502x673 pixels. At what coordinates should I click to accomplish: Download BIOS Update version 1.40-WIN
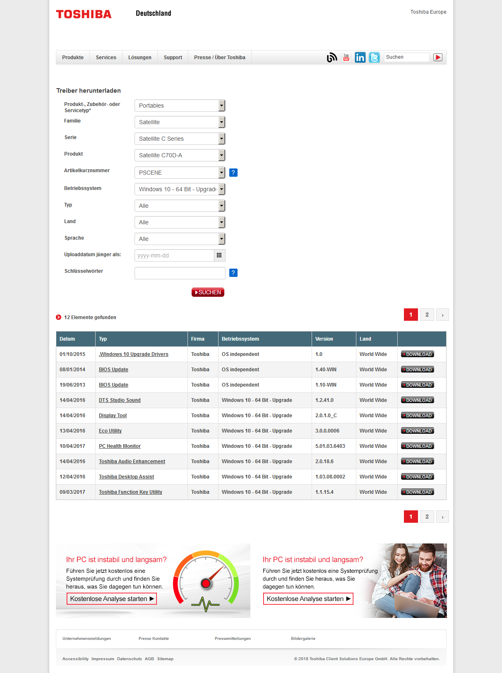[418, 370]
